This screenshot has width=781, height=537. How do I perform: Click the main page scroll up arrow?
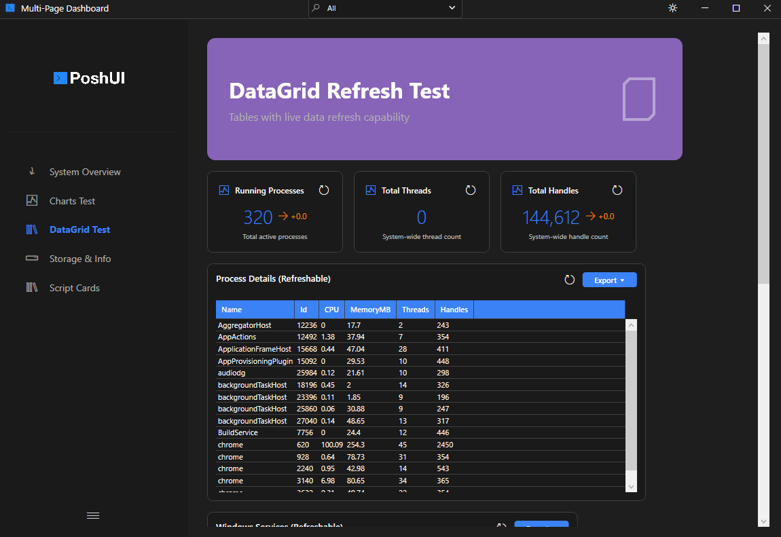[x=763, y=38]
